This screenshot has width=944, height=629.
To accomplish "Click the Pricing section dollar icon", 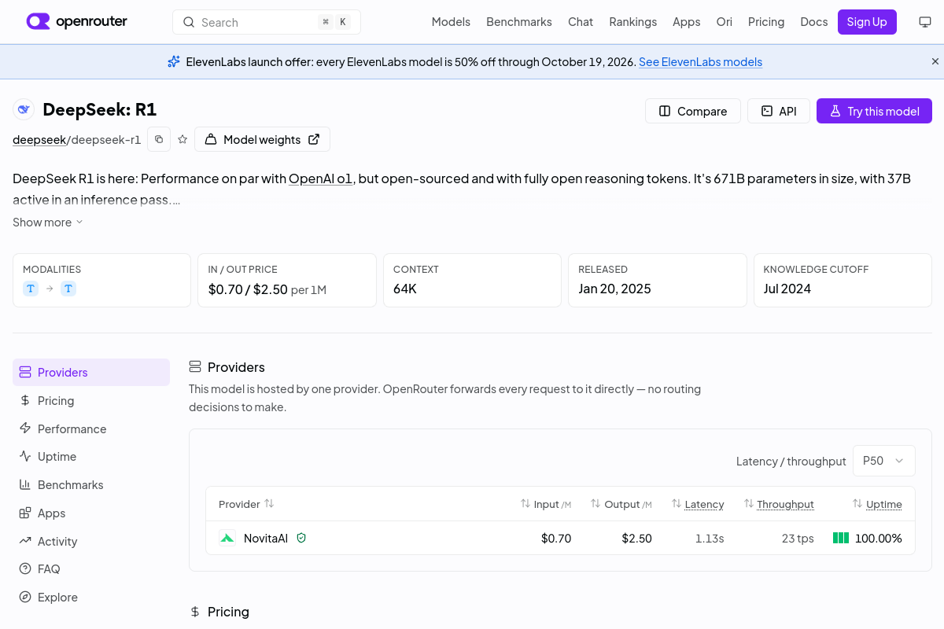I will (195, 612).
